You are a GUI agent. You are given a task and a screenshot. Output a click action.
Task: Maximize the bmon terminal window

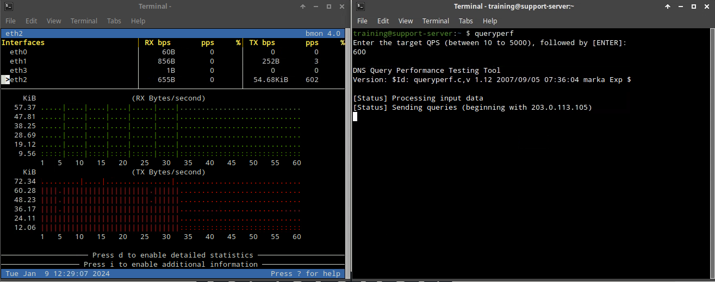328,7
